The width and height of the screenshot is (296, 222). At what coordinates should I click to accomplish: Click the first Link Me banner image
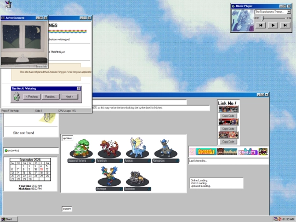pyautogui.click(x=229, y=109)
